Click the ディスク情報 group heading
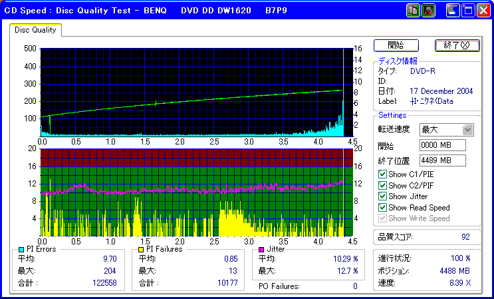494x299 pixels. pyautogui.click(x=398, y=61)
